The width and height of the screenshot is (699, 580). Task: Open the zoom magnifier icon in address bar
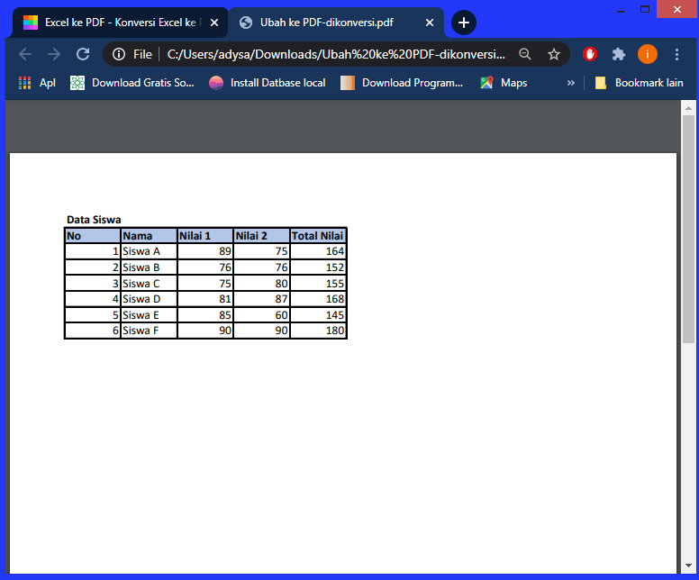pos(525,54)
